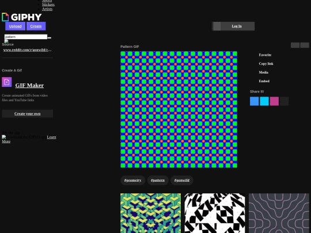Click the dark share swatch under Share It
The height and width of the screenshot is (233, 311).
(284, 101)
